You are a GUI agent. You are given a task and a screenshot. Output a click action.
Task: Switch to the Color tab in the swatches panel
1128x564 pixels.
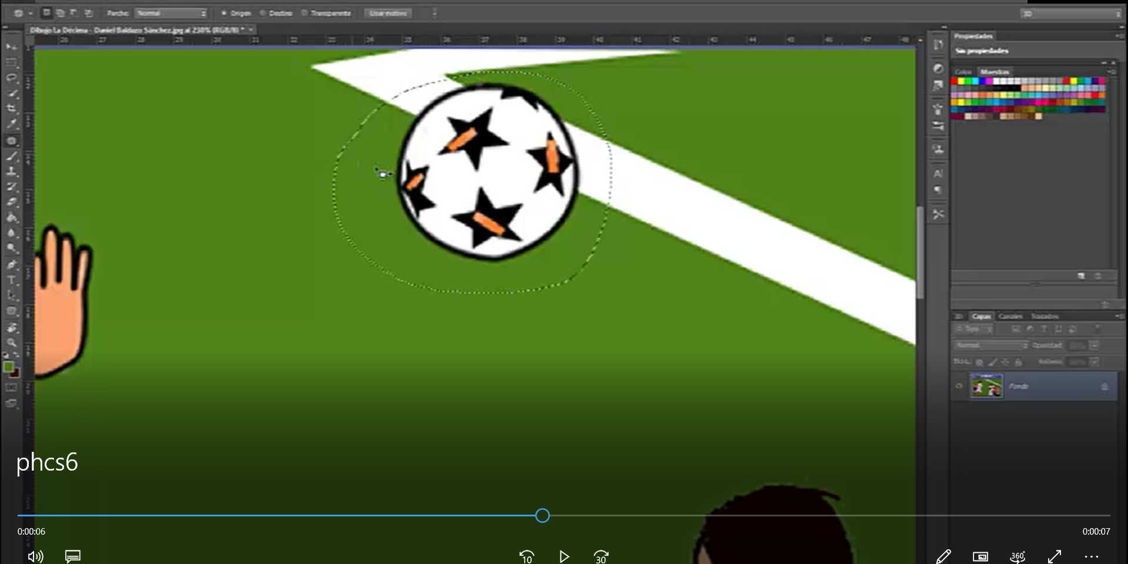pyautogui.click(x=964, y=71)
